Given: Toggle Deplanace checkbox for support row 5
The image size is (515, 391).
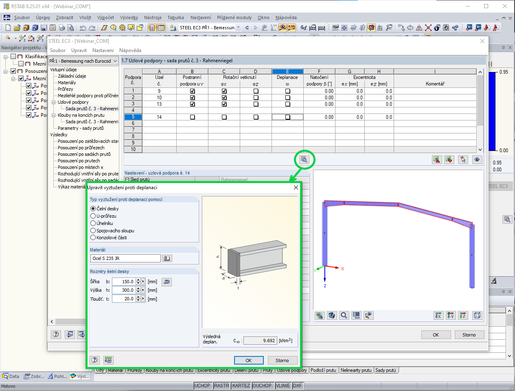Looking at the screenshot, I should pos(287,117).
